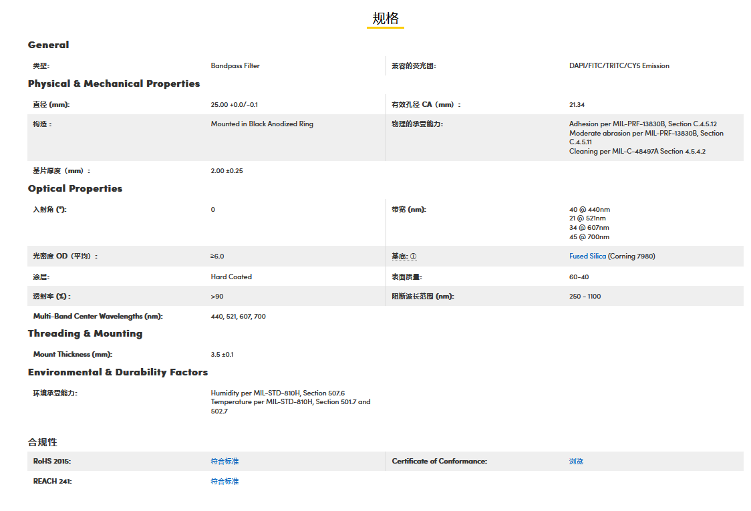This screenshot has height=511, width=751.
Task: Click the 表面质量 label
Action: click(x=407, y=277)
